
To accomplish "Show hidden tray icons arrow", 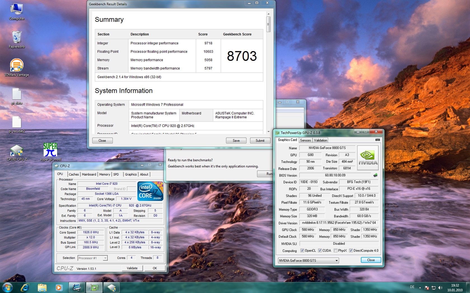I will coord(420,287).
